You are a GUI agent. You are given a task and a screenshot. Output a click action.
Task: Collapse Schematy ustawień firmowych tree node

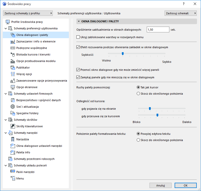[x=6, y=94]
